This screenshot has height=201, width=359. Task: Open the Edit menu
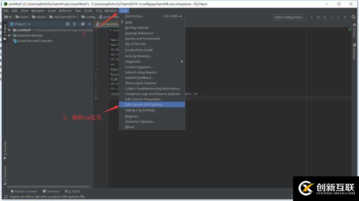click(x=14, y=10)
